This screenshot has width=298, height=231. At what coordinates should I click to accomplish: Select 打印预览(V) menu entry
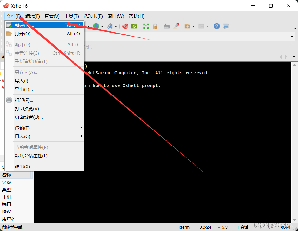[x=45, y=109]
